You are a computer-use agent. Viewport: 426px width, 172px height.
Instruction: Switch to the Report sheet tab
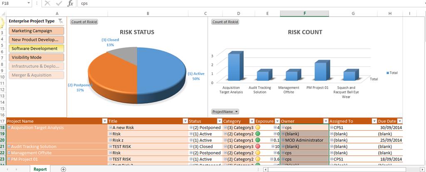point(40,169)
